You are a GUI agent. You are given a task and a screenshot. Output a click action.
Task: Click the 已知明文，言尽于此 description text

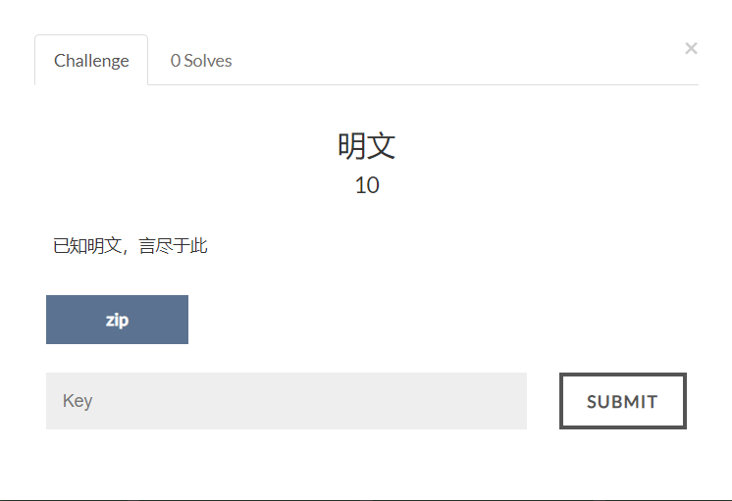coord(131,246)
